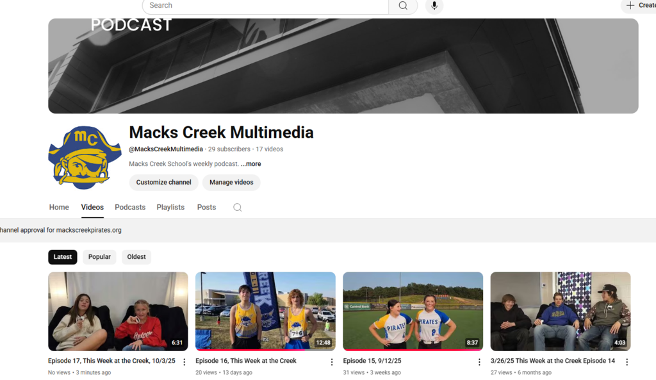Click the Customize channel button
This screenshot has width=656, height=380.
tap(163, 183)
